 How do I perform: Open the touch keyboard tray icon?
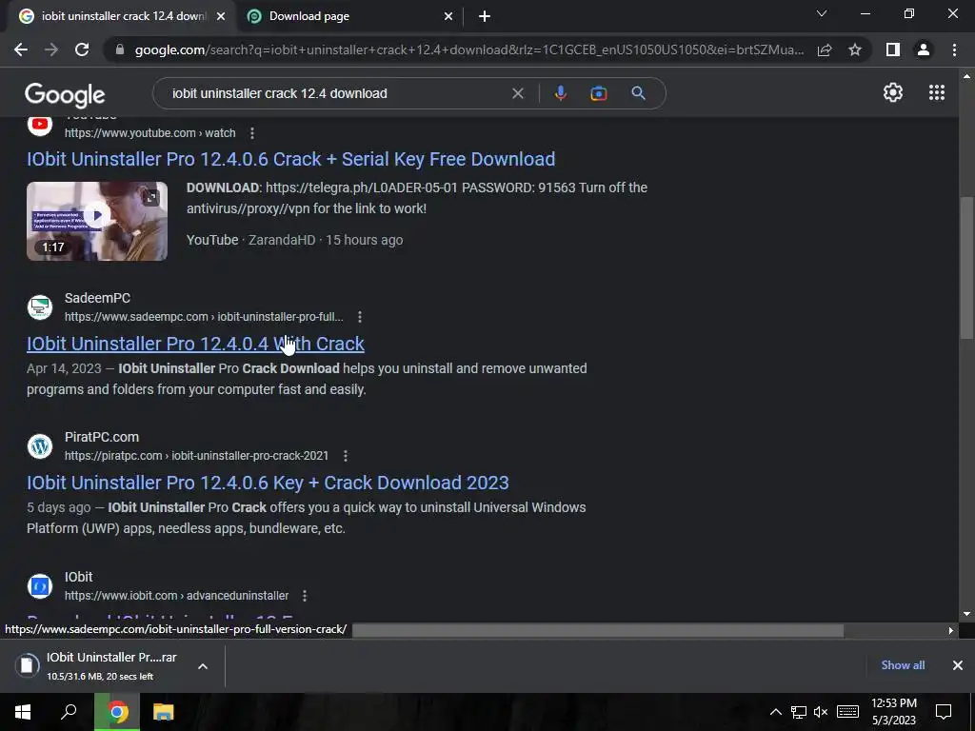click(x=848, y=712)
